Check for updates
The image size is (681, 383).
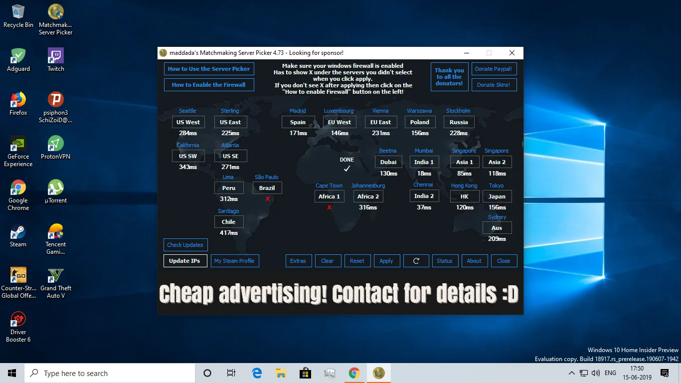point(185,244)
